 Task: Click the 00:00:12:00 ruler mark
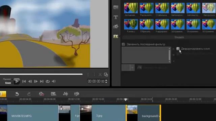(x=74, y=99)
